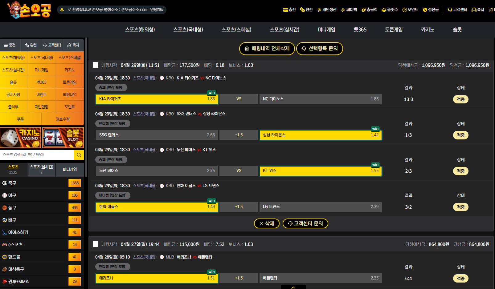
Task: Click KIA 타이거즈 1.83 bet selection
Action: click(x=157, y=99)
